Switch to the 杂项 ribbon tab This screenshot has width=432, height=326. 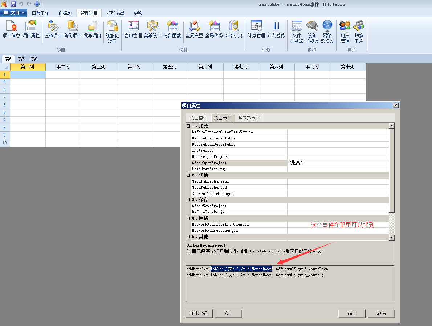(138, 13)
